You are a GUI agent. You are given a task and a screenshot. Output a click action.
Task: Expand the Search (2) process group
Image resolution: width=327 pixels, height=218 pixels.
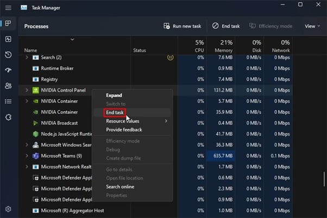(27, 57)
